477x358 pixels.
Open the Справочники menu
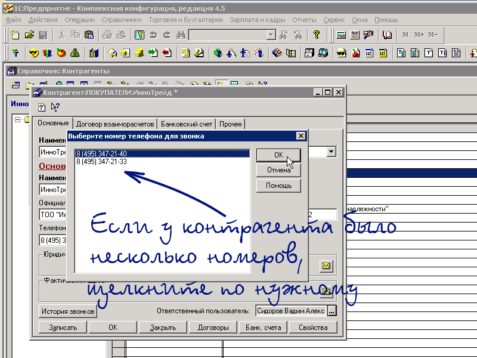tap(122, 20)
